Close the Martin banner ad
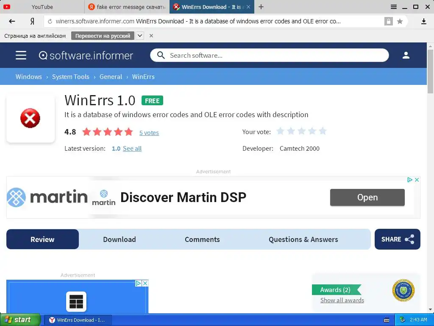This screenshot has width=434, height=326. click(417, 180)
